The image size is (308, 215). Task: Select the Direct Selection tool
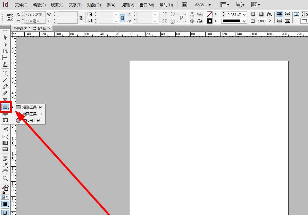5,44
